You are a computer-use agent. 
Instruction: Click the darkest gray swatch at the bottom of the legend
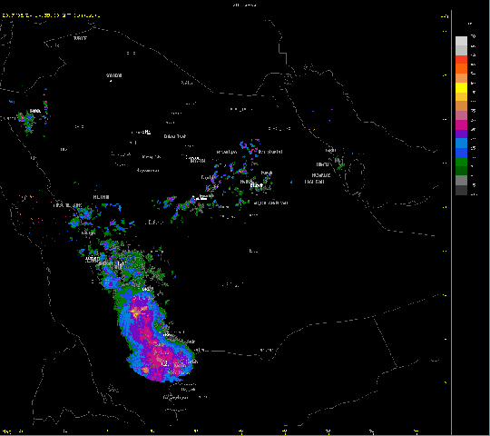click(x=461, y=190)
